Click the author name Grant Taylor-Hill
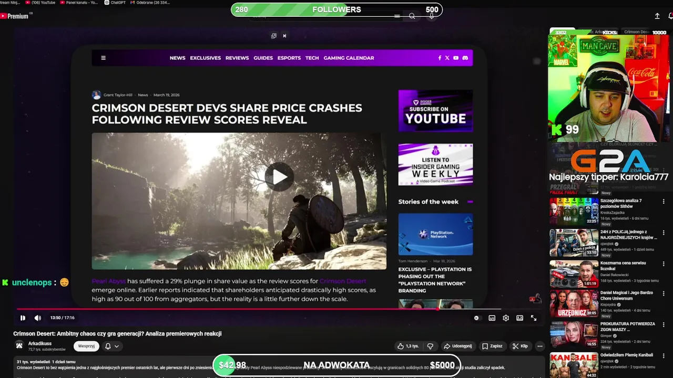The image size is (673, 378). 118,95
